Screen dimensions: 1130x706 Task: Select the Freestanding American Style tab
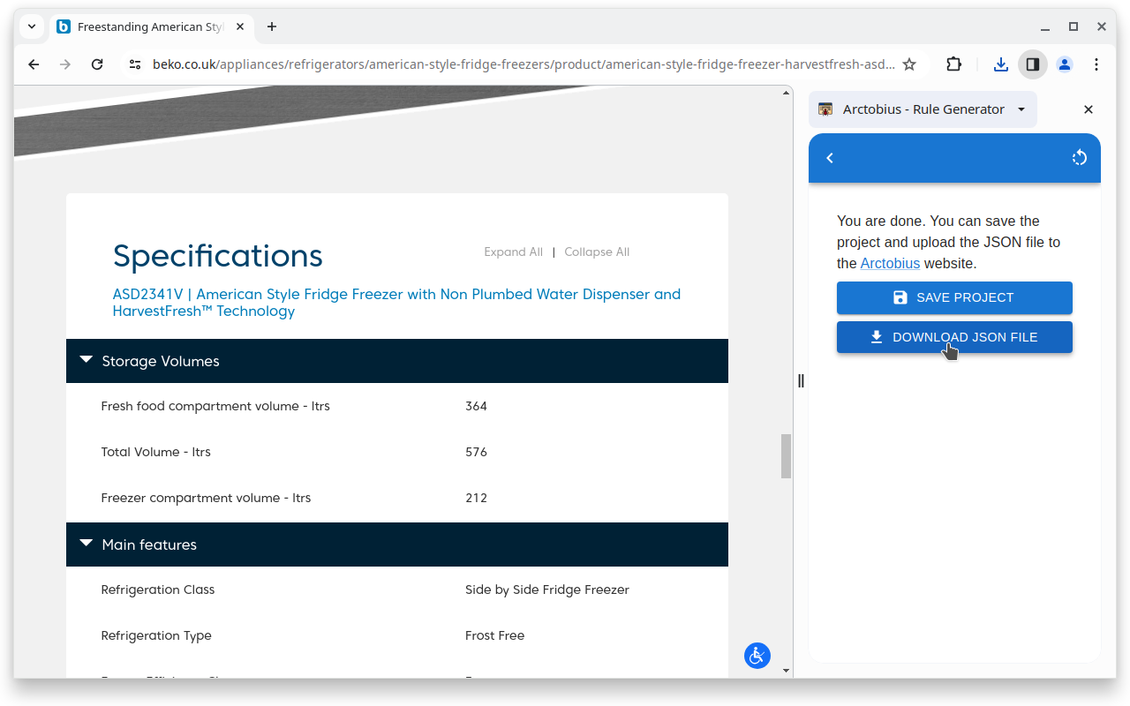[x=151, y=26]
